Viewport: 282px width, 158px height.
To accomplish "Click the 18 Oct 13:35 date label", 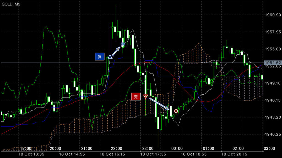I will click(31, 154).
